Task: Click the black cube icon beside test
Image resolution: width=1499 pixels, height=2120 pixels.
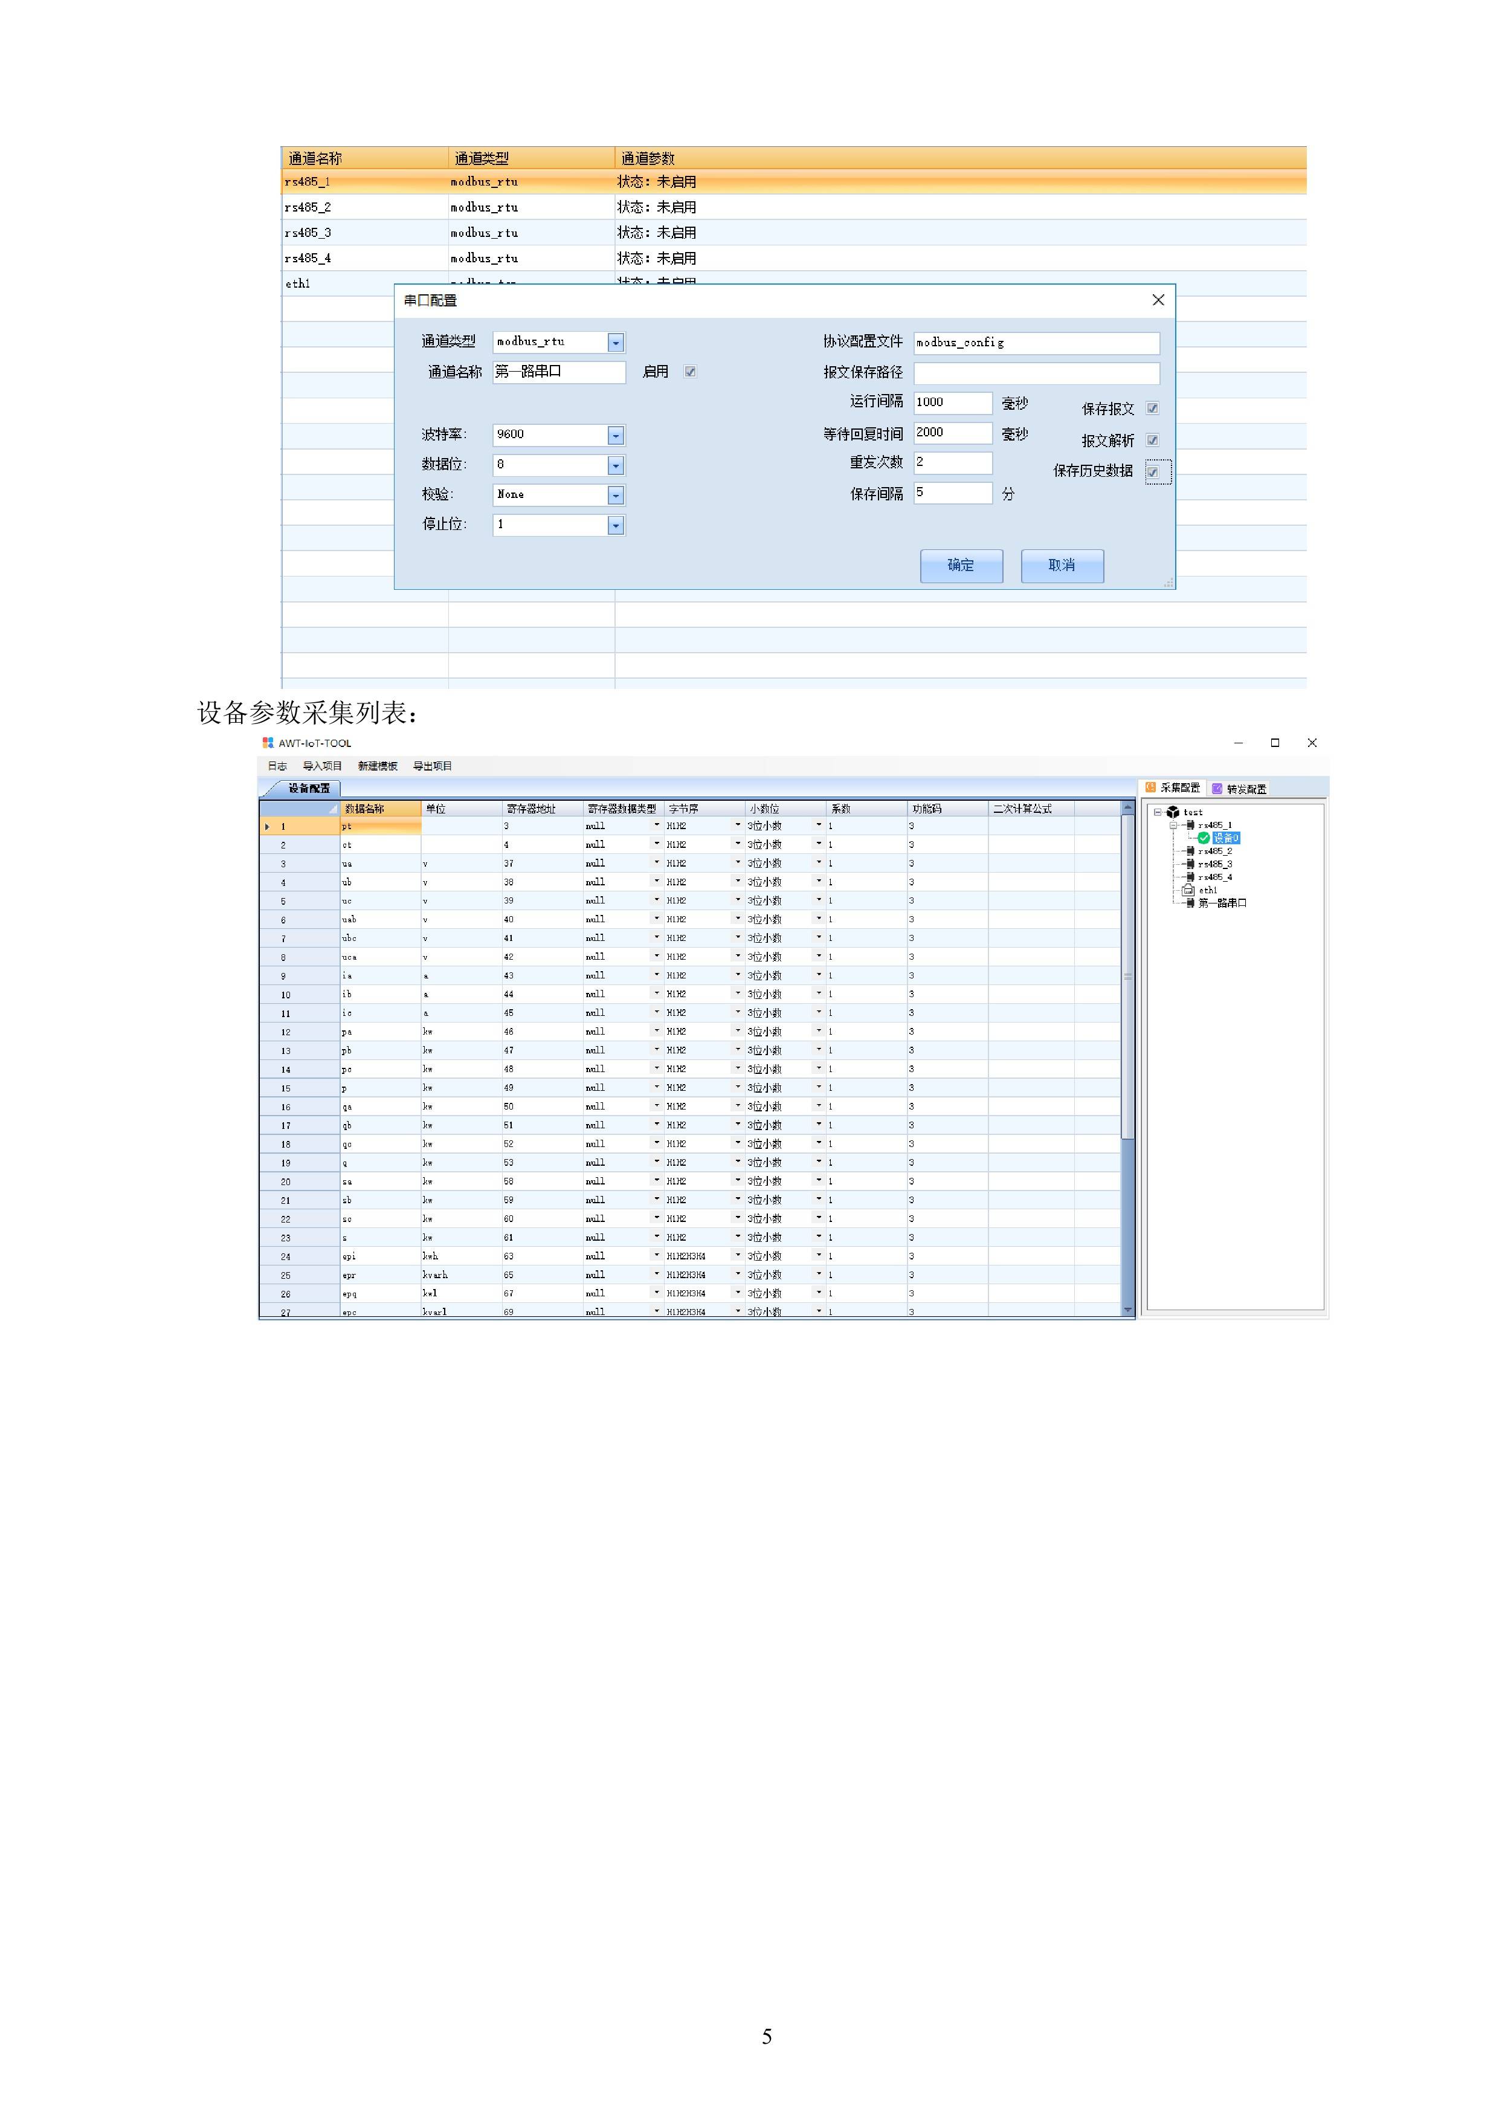Action: [x=1172, y=812]
